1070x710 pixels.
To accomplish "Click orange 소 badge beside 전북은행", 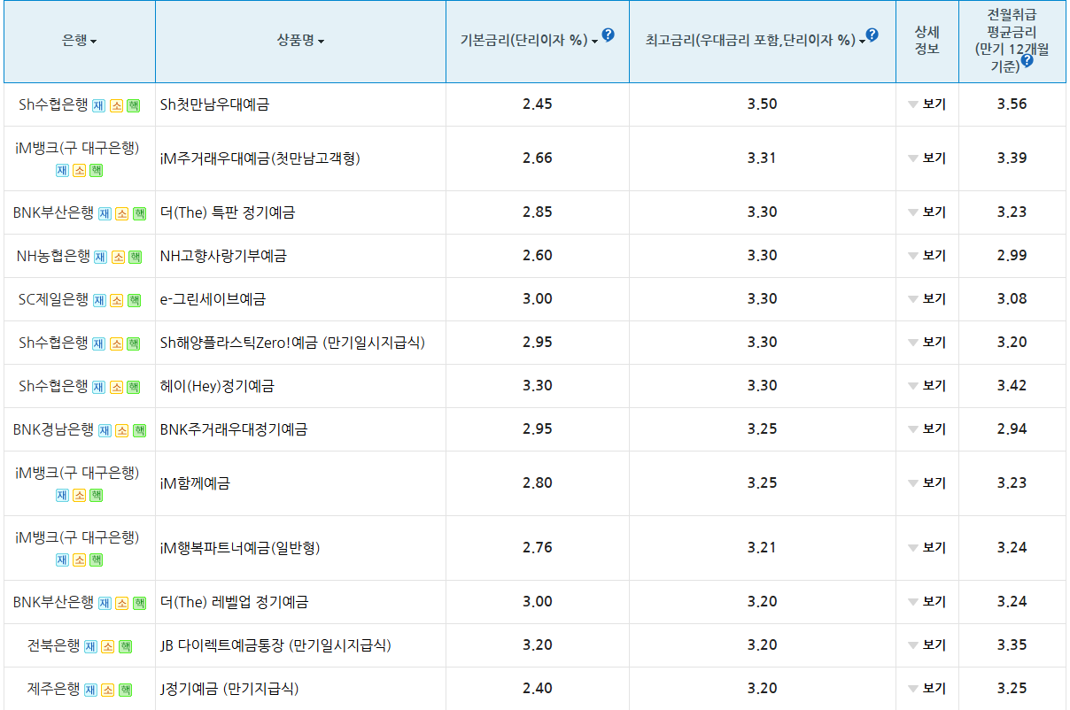I will (107, 646).
